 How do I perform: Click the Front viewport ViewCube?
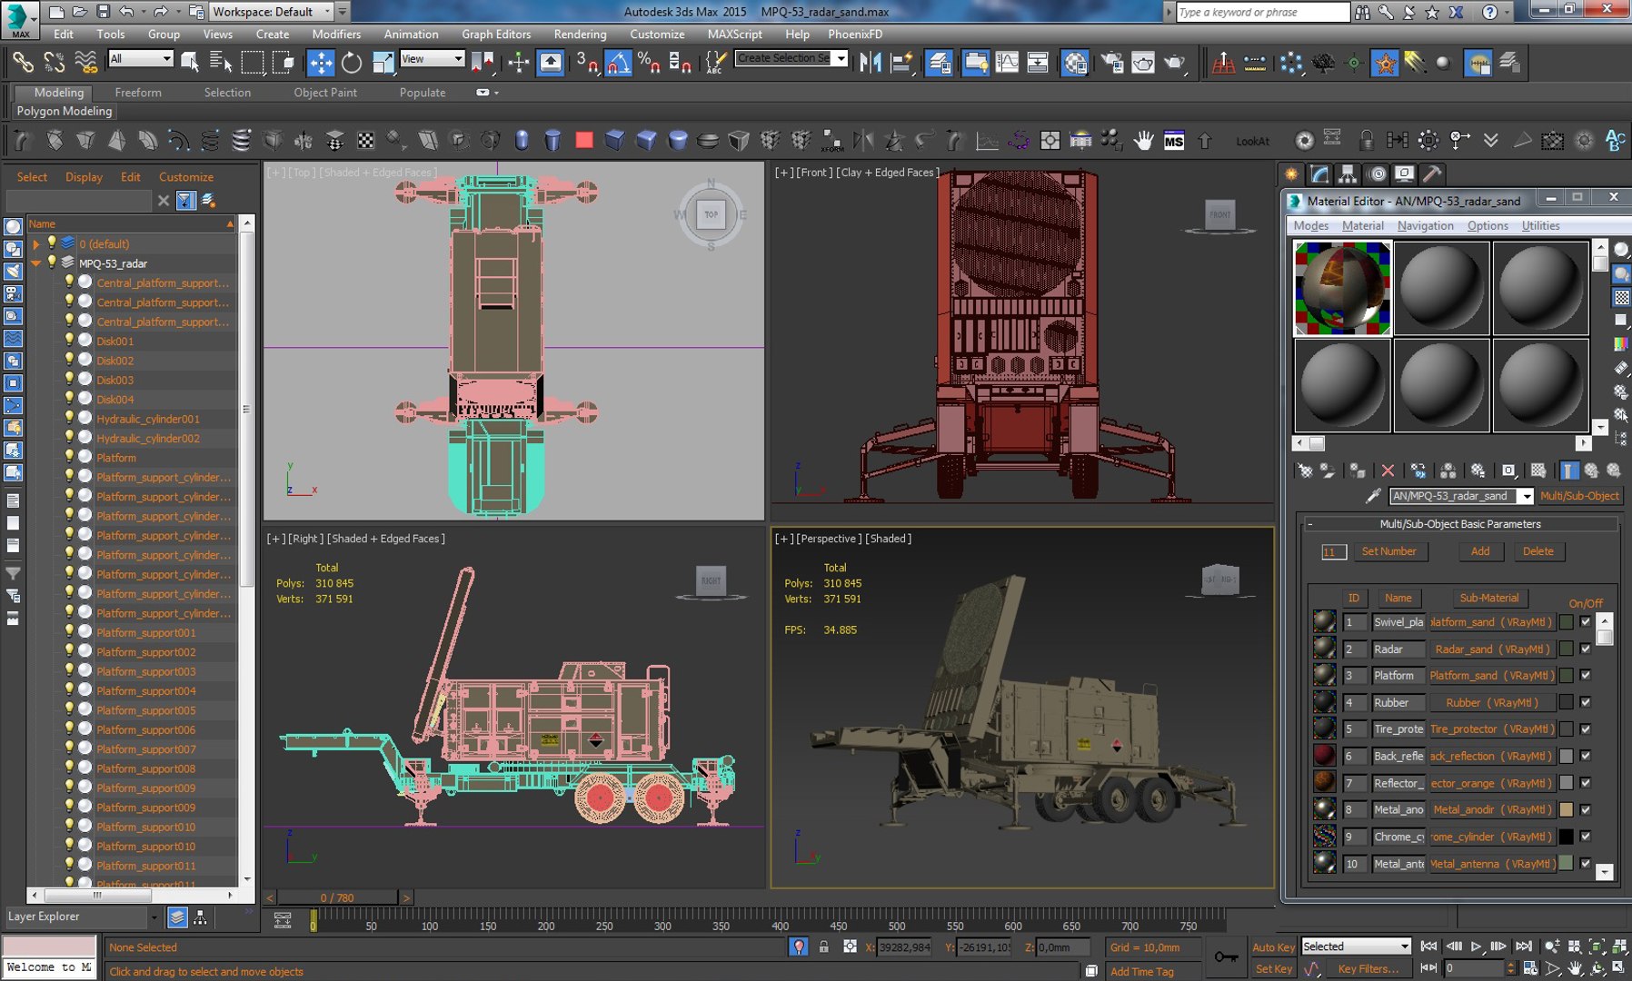click(1219, 215)
